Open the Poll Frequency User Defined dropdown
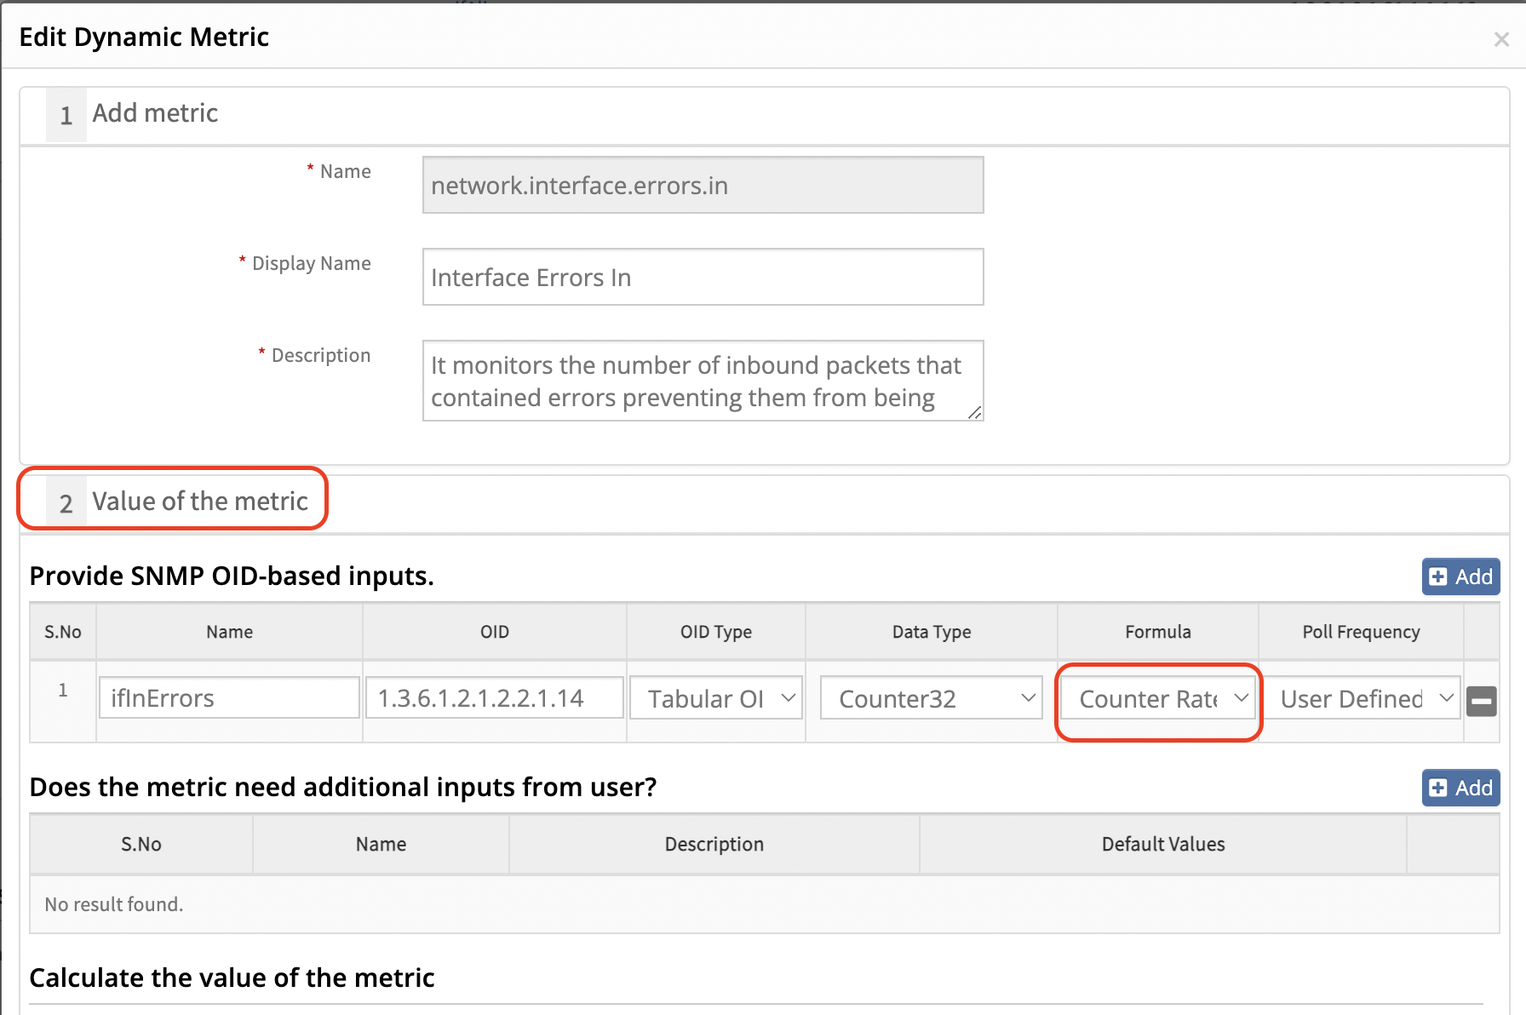The image size is (1526, 1015). (1360, 698)
